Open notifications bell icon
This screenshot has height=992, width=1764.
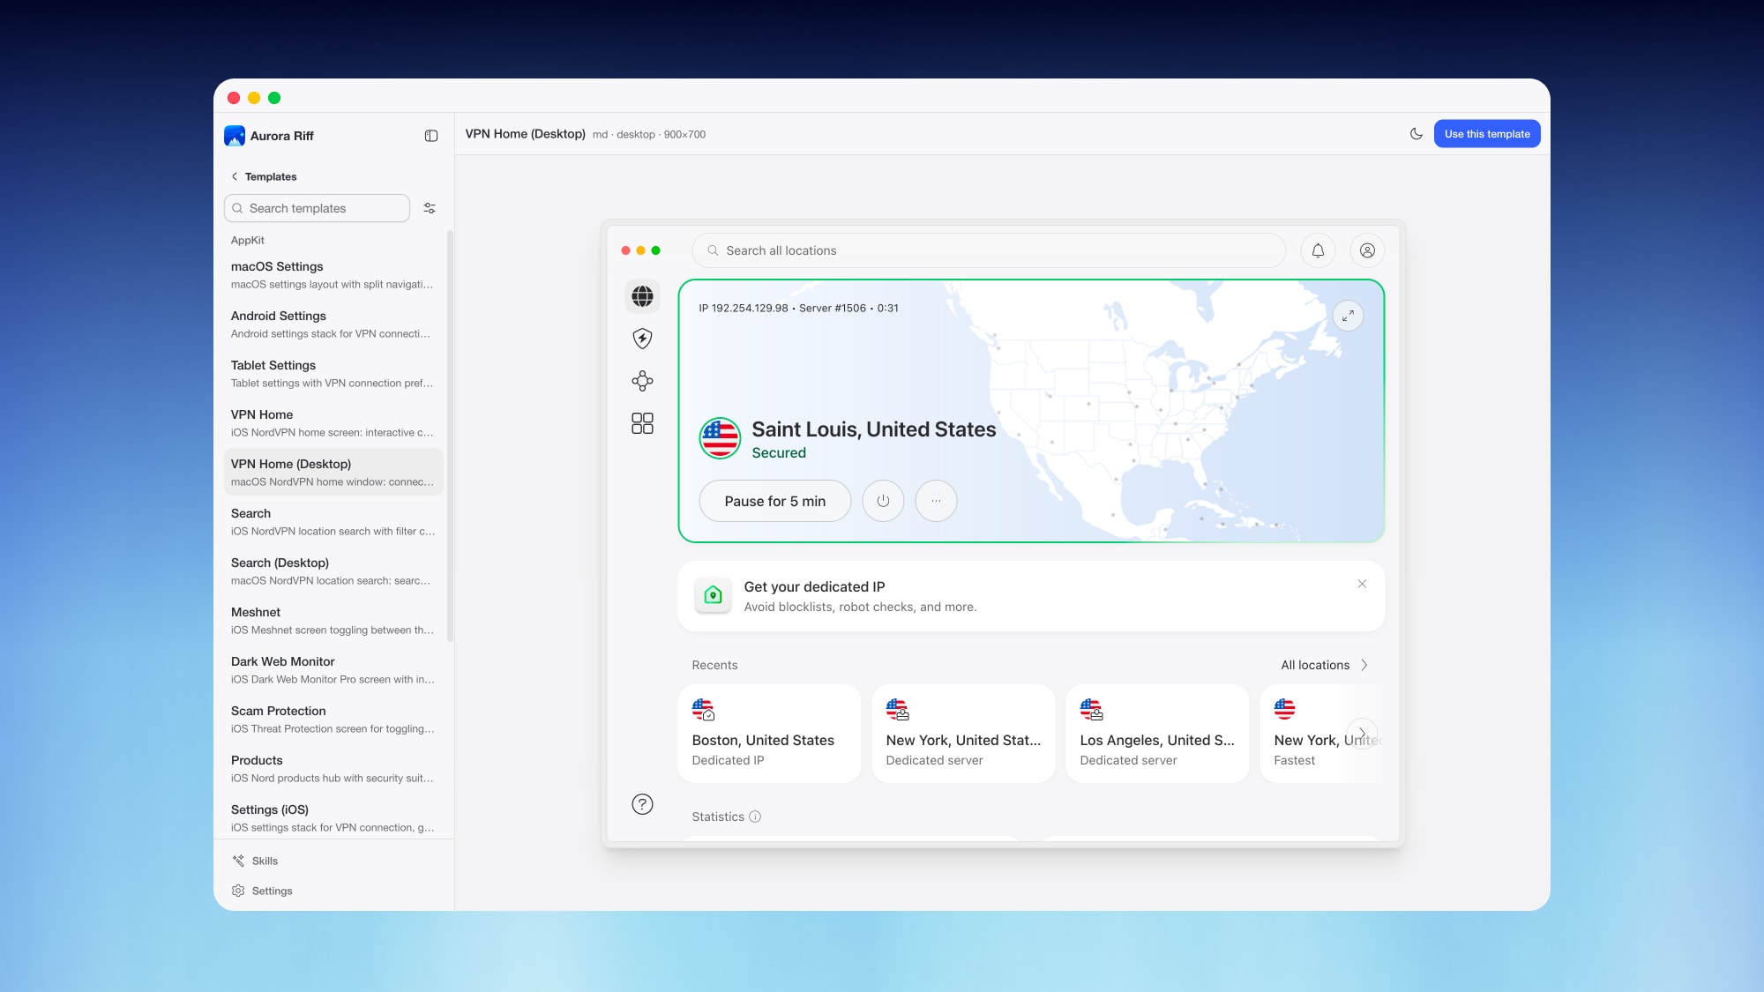[1318, 250]
